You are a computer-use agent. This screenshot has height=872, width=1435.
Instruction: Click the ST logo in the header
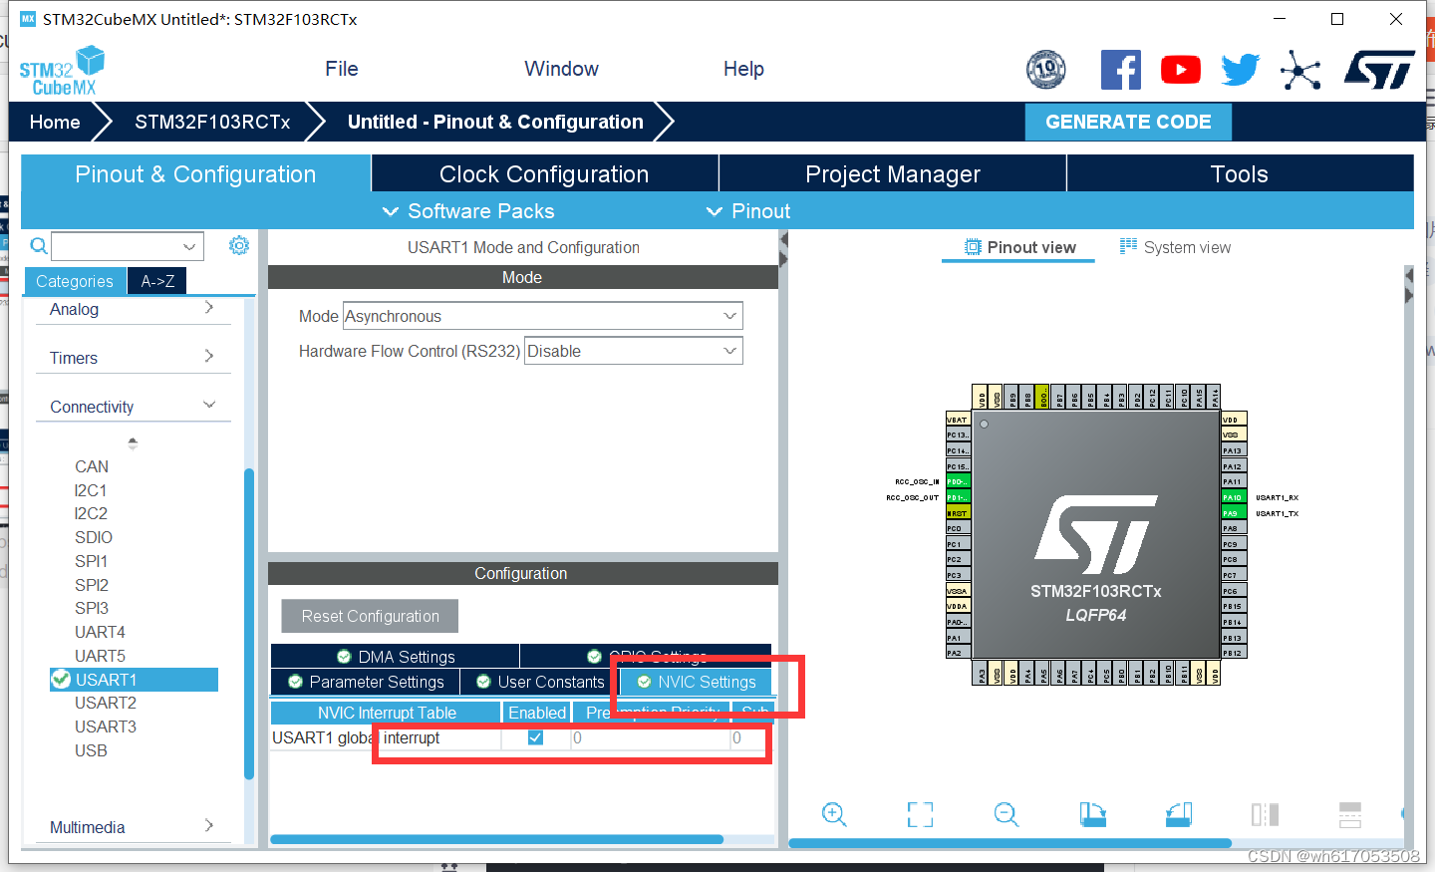point(1379,70)
